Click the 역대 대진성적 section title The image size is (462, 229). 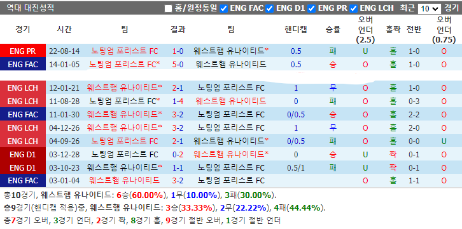coord(30,8)
